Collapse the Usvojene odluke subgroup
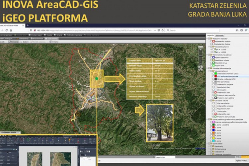249x166 pixels. [x=209, y=101]
